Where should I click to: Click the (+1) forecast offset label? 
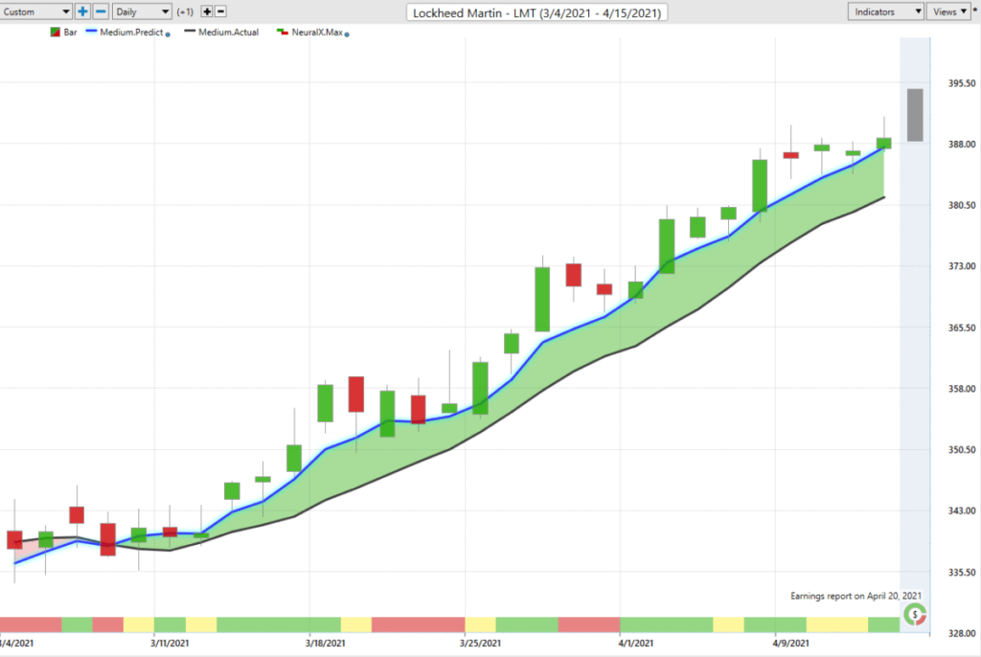pos(185,11)
